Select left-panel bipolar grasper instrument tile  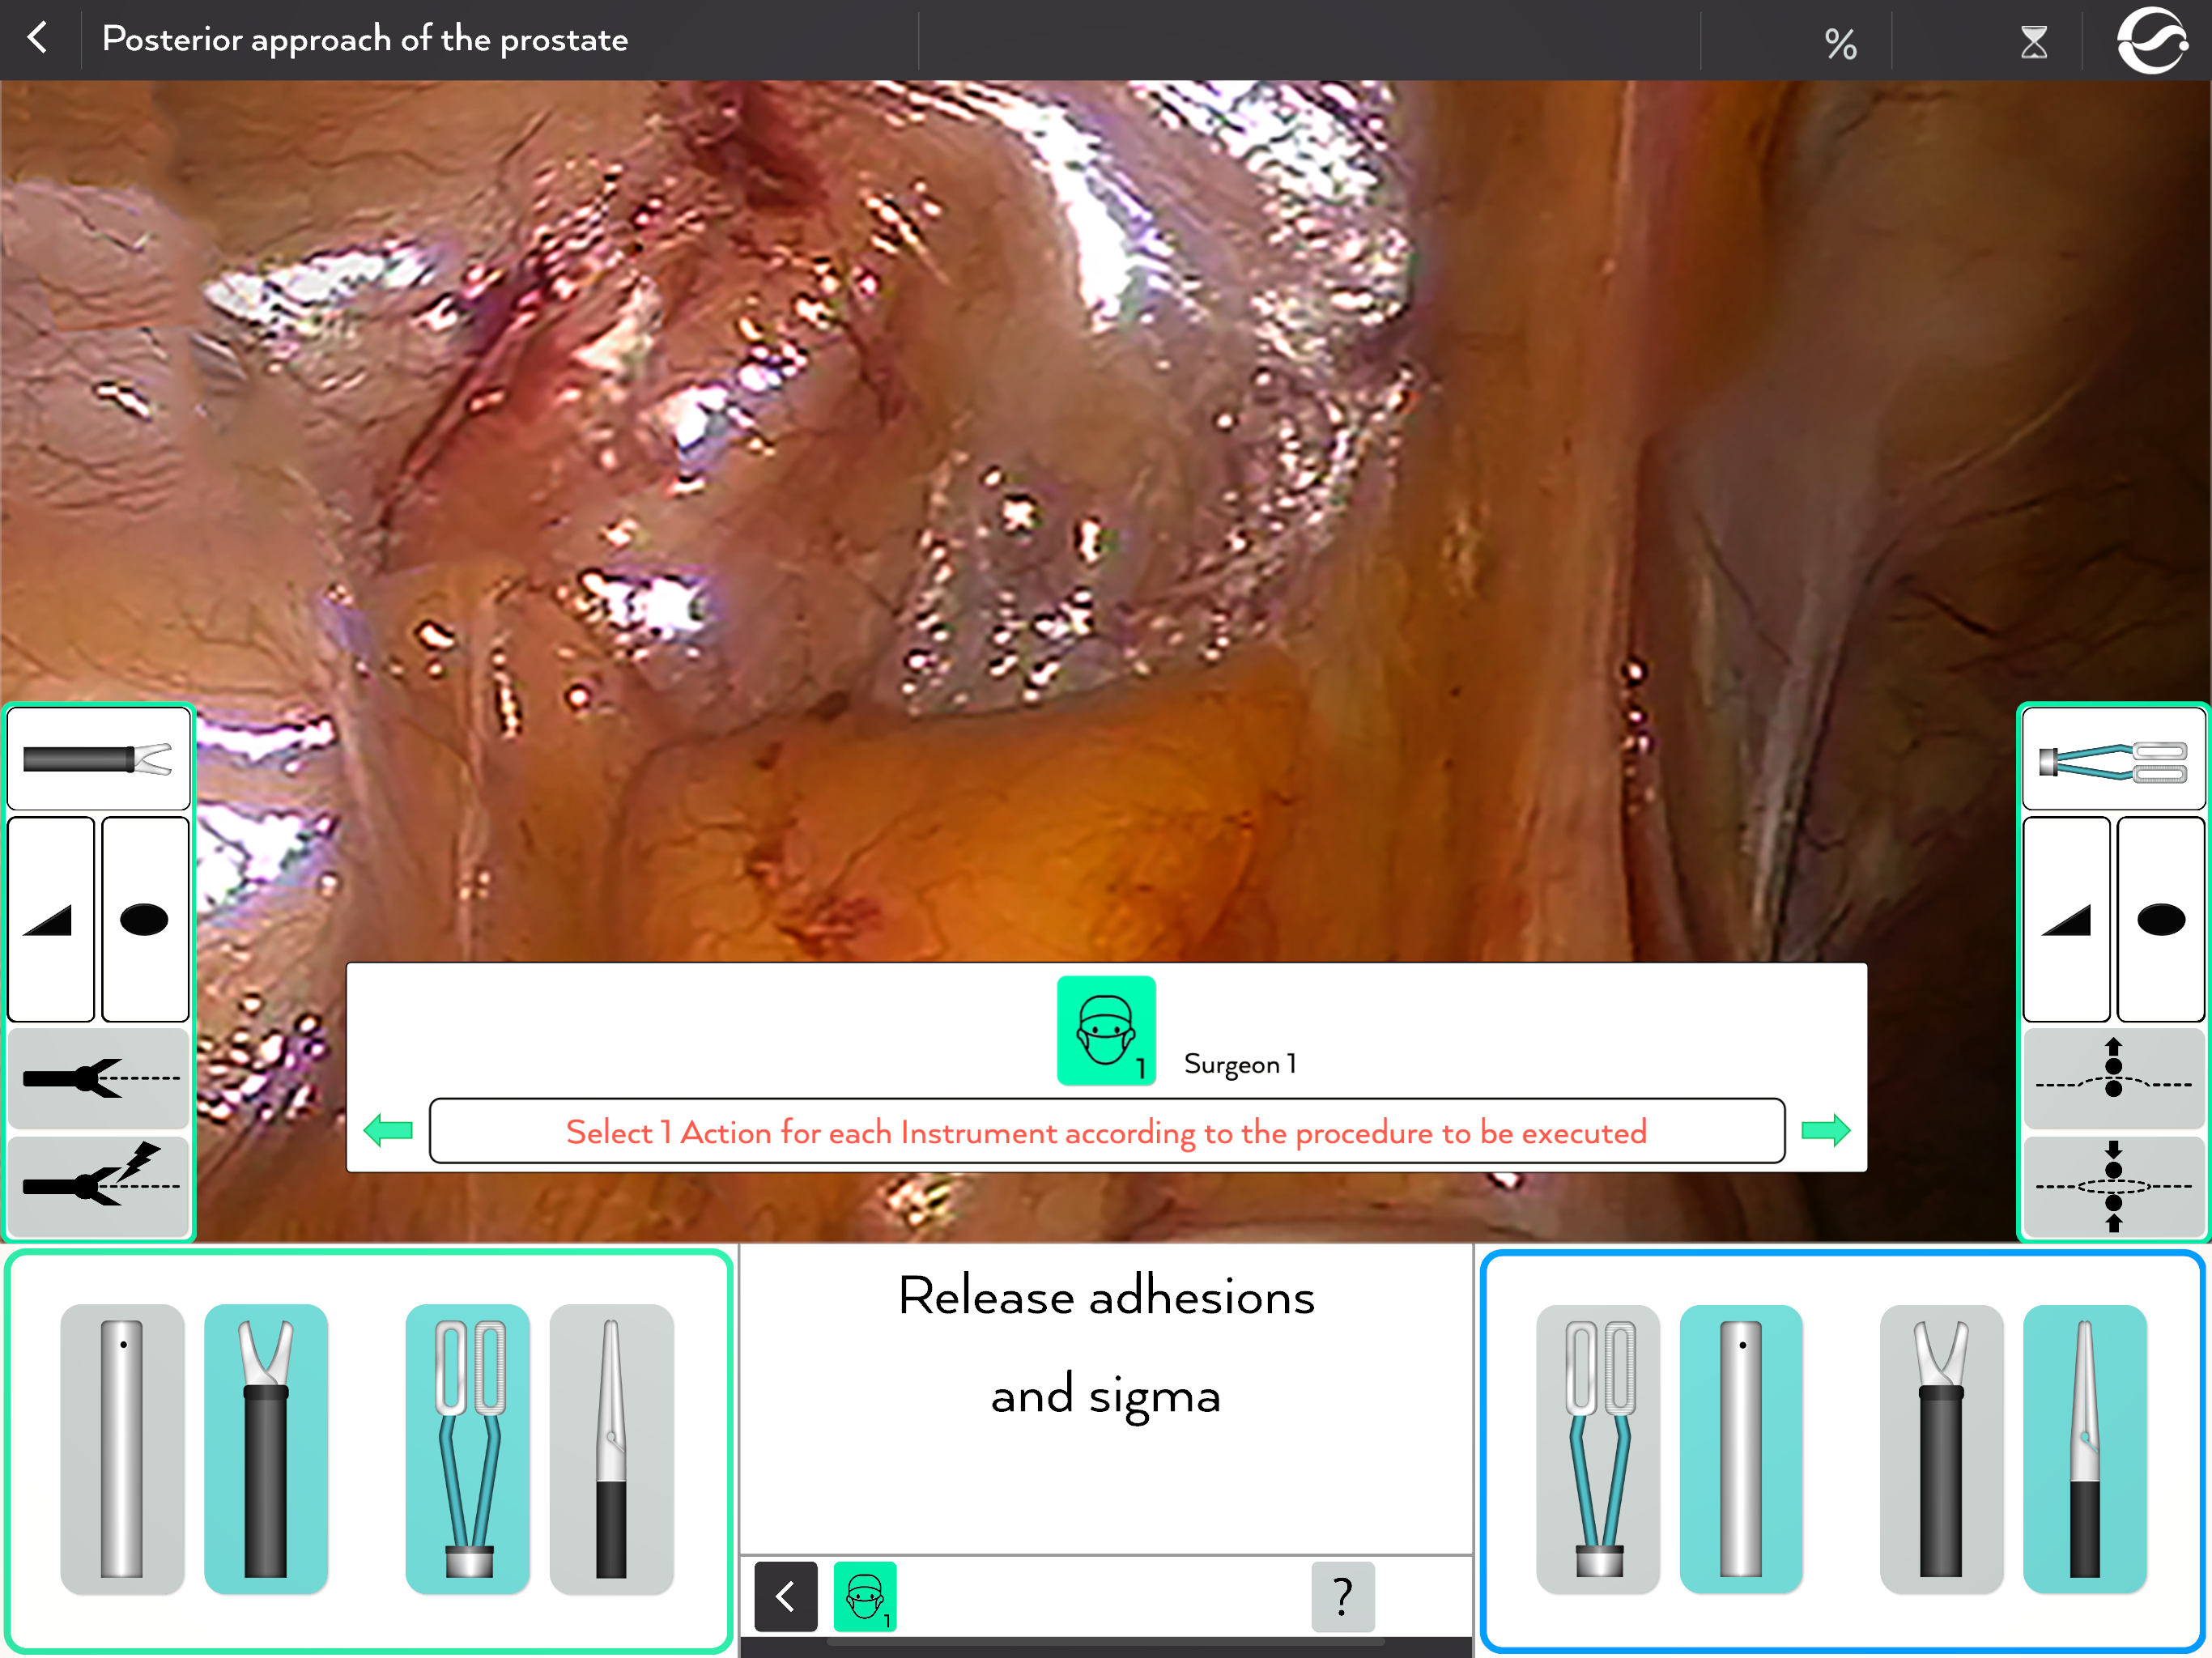pos(467,1447)
